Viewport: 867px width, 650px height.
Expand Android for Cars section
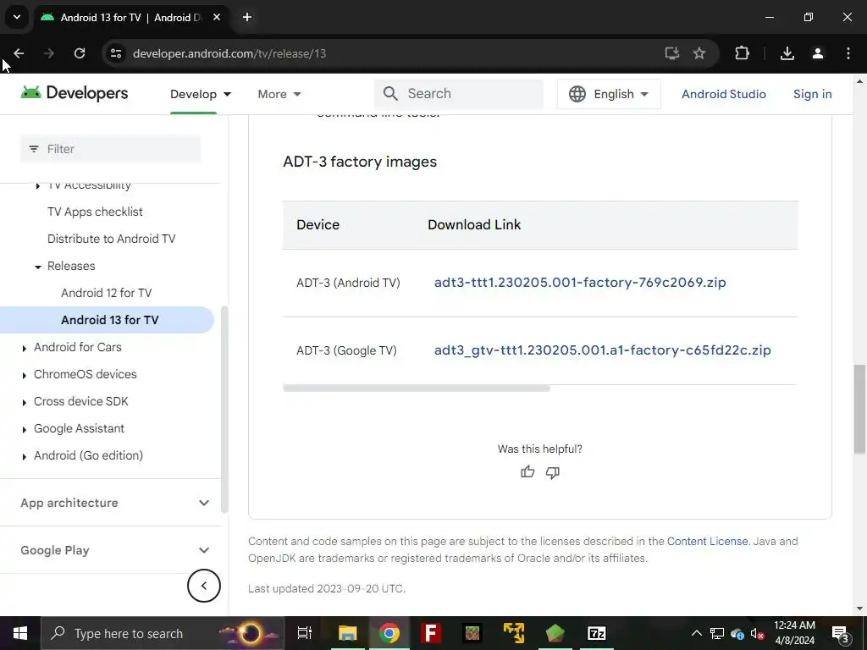click(x=24, y=348)
